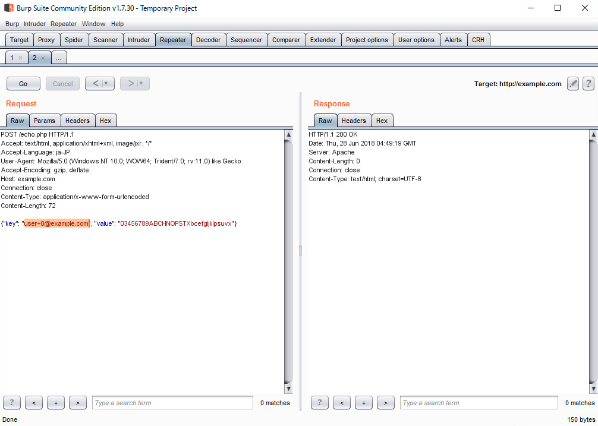The height and width of the screenshot is (426, 598).
Task: Open the forward history dropdown arrow
Action: pyautogui.click(x=141, y=83)
